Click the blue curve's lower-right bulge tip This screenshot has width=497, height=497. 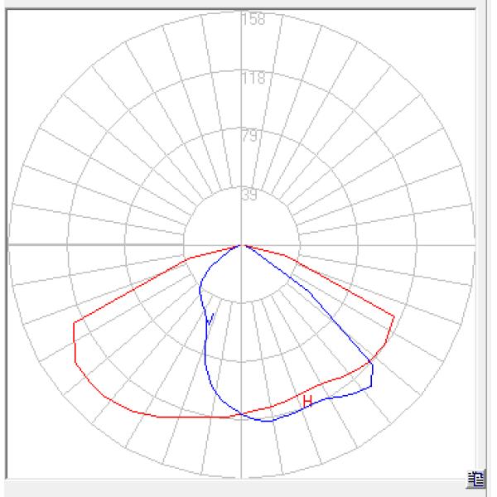(x=373, y=384)
